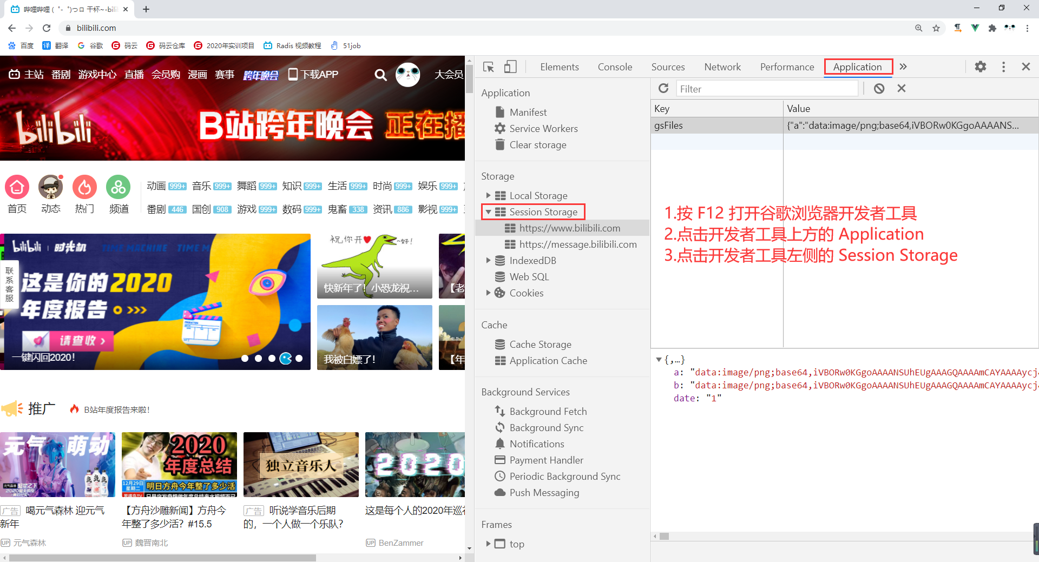The height and width of the screenshot is (562, 1039).
Task: Select the first carousel dot
Action: tap(245, 358)
